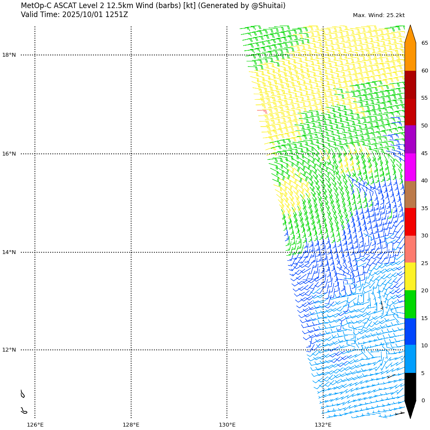Click the 126°E longitude axis label

point(35,424)
